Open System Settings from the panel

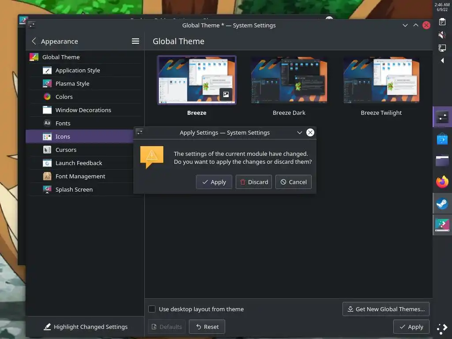tap(442, 117)
